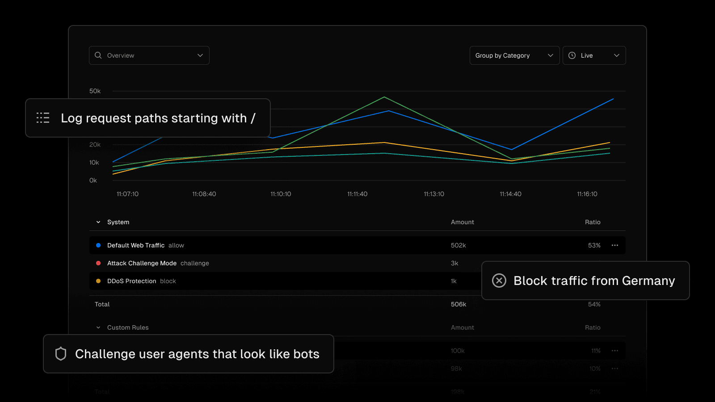Click the Challenge user agents that look like bots card

189,354
